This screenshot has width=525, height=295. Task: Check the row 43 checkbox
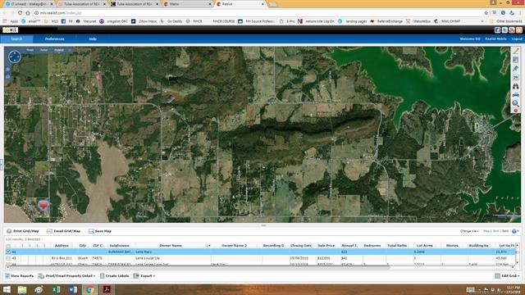(x=8, y=258)
